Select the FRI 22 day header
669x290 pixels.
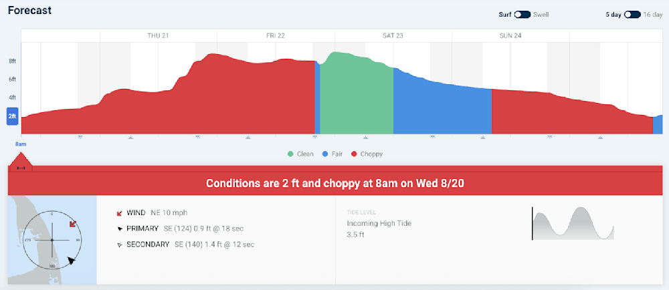tap(276, 35)
